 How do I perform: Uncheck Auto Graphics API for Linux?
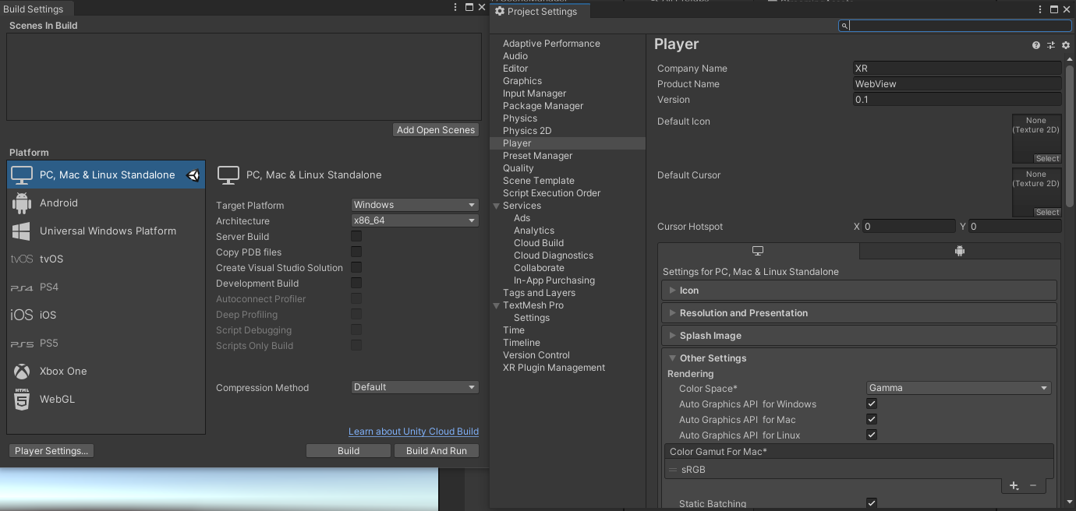tap(872, 435)
